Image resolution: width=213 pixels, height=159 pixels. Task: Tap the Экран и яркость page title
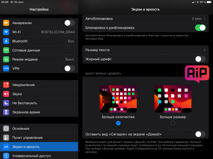[x=145, y=9]
